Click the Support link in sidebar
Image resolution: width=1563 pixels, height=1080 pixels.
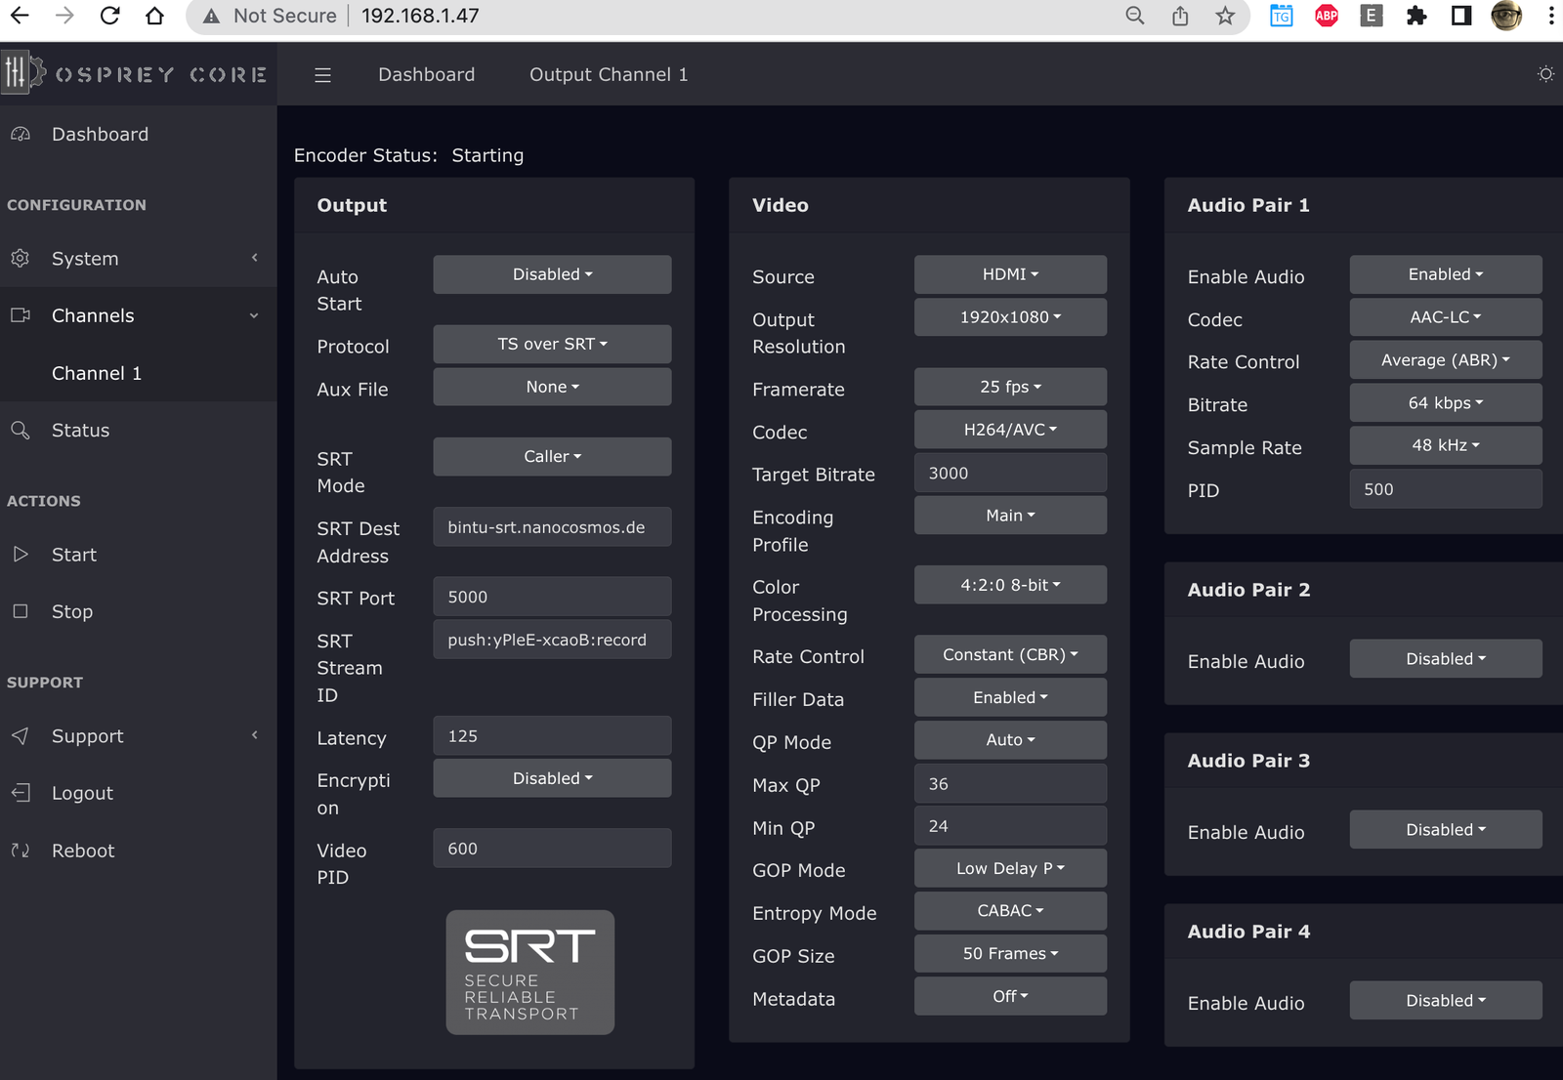tap(88, 736)
